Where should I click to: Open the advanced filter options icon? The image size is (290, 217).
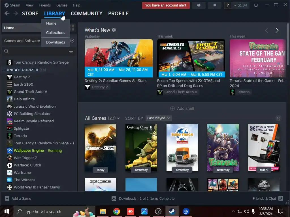pos(71,51)
